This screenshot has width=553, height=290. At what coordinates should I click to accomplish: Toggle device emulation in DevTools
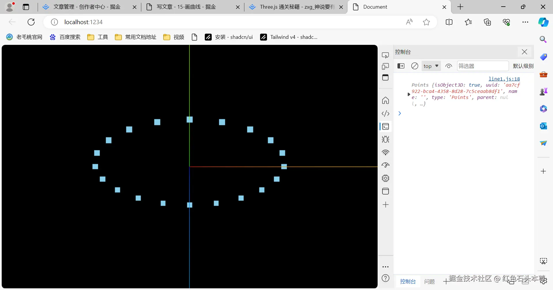(385, 66)
